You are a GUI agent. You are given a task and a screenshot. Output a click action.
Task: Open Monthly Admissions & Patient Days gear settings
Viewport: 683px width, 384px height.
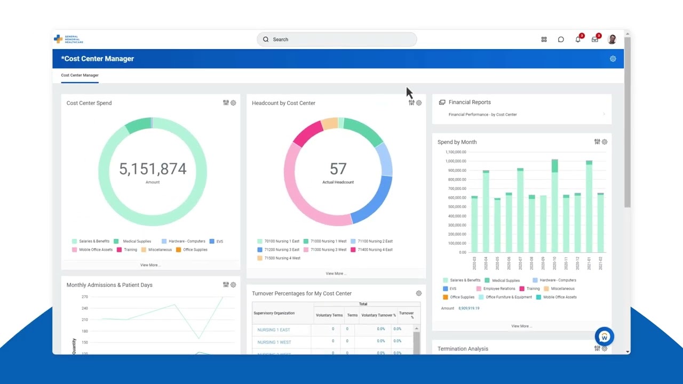click(x=233, y=285)
